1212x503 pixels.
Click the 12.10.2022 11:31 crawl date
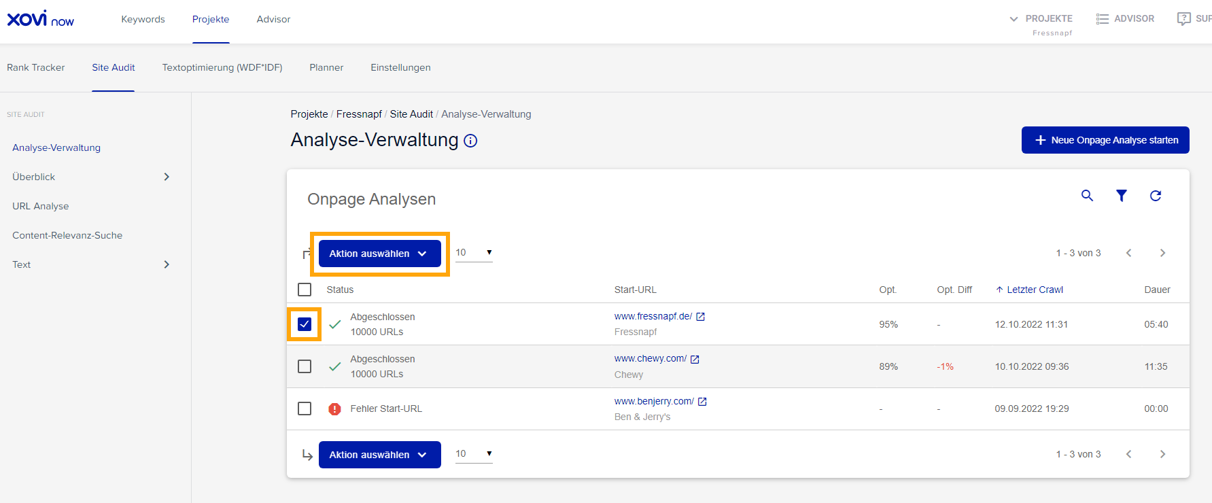tap(1031, 324)
